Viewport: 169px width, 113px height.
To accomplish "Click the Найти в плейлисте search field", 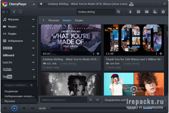I will [64, 100].
